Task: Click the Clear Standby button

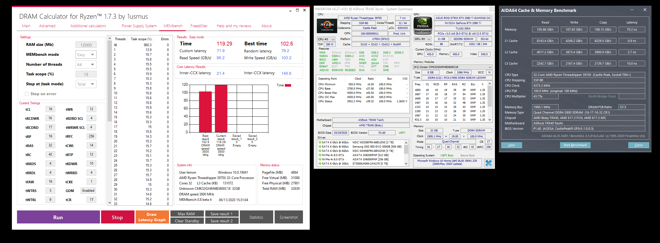Action: pos(187,221)
